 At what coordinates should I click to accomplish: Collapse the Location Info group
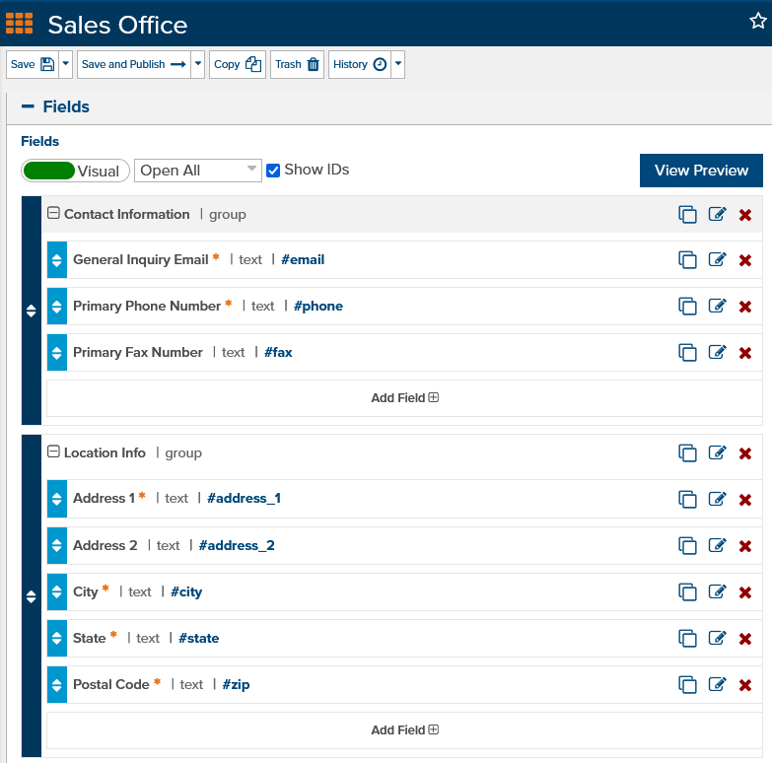coord(53,451)
